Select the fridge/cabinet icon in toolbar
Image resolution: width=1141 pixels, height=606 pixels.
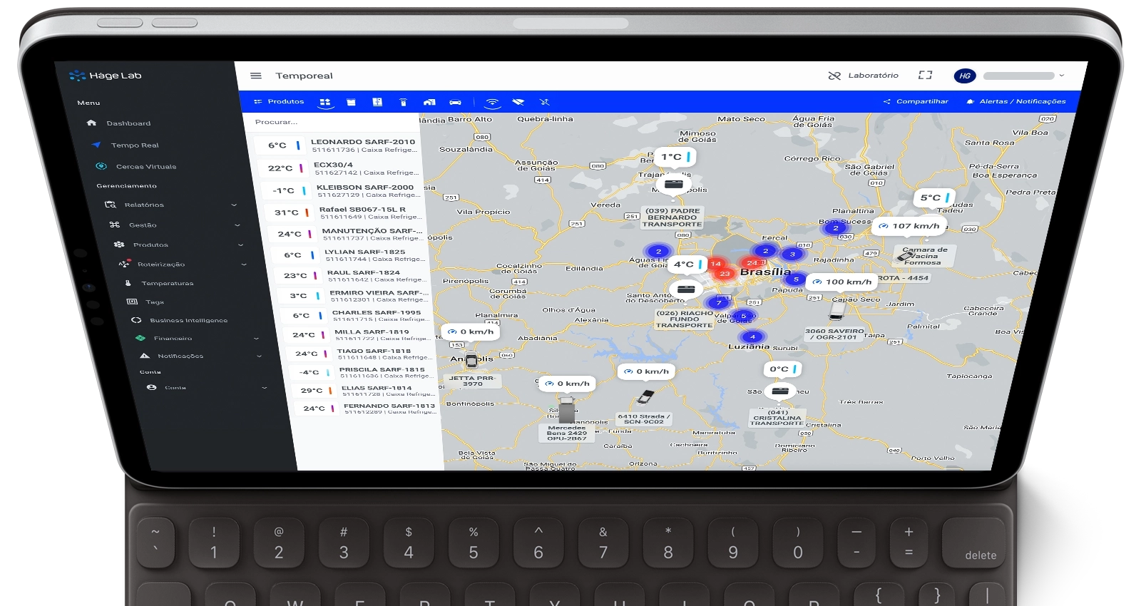pyautogui.click(x=377, y=102)
